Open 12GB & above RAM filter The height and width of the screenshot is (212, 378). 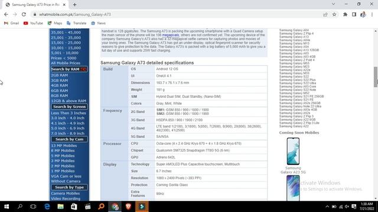pyautogui.click(x=69, y=101)
